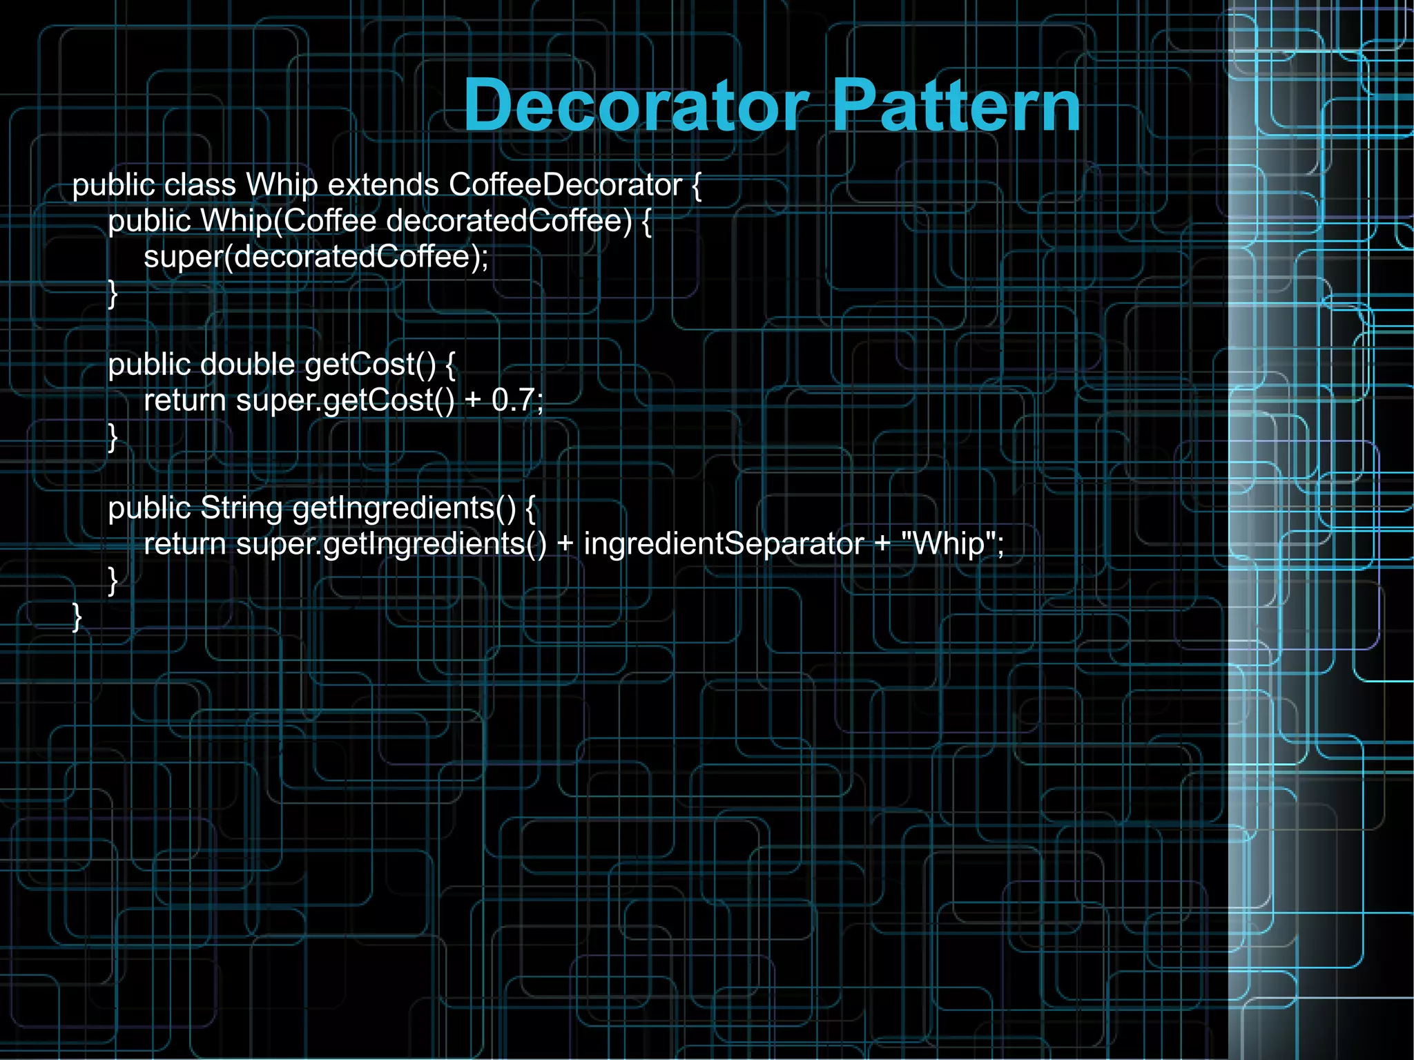Screen dimensions: 1414x1060
Task: Click the "public class Whip extends" declaration line
Action: click(255, 185)
